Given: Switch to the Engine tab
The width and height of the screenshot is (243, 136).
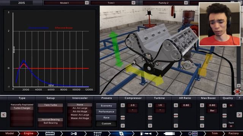Looking at the screenshot, I should coord(28,133).
